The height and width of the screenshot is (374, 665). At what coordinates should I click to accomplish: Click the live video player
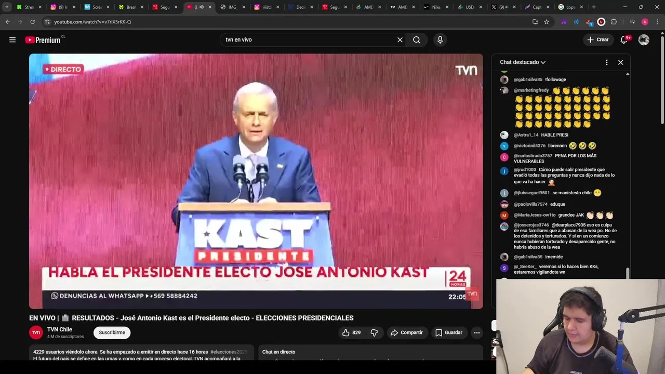click(256, 181)
